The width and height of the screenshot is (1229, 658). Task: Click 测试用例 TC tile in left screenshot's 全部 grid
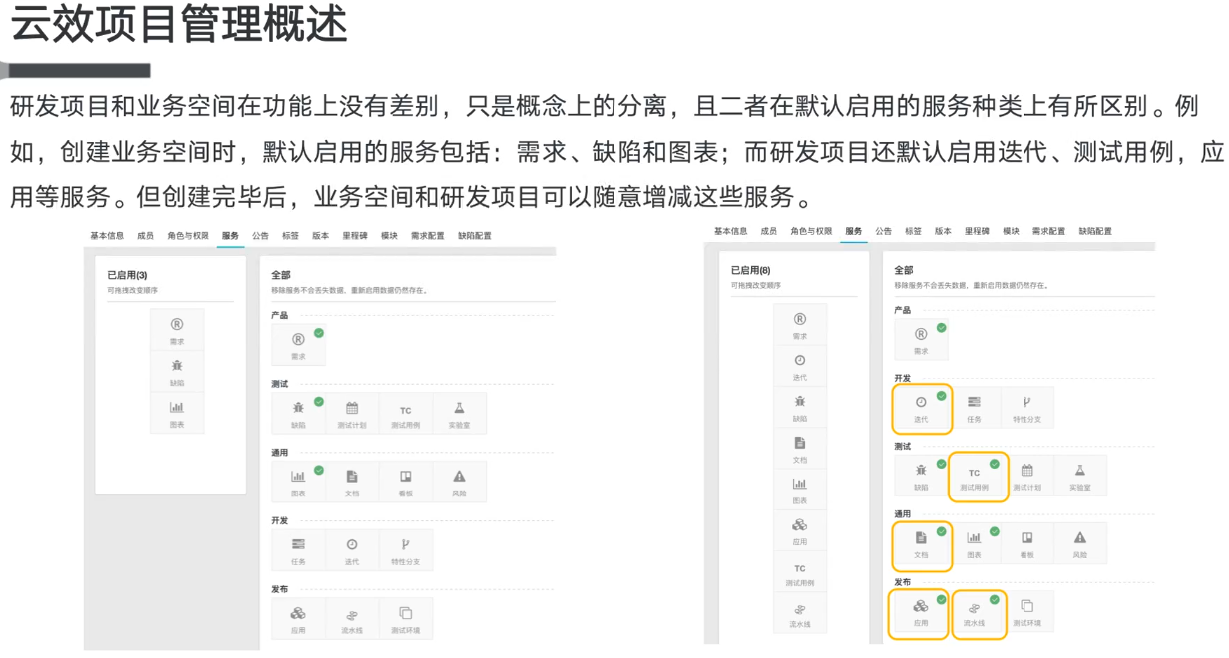[x=406, y=414]
